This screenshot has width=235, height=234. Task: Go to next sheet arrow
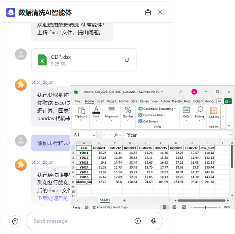coord(85,201)
